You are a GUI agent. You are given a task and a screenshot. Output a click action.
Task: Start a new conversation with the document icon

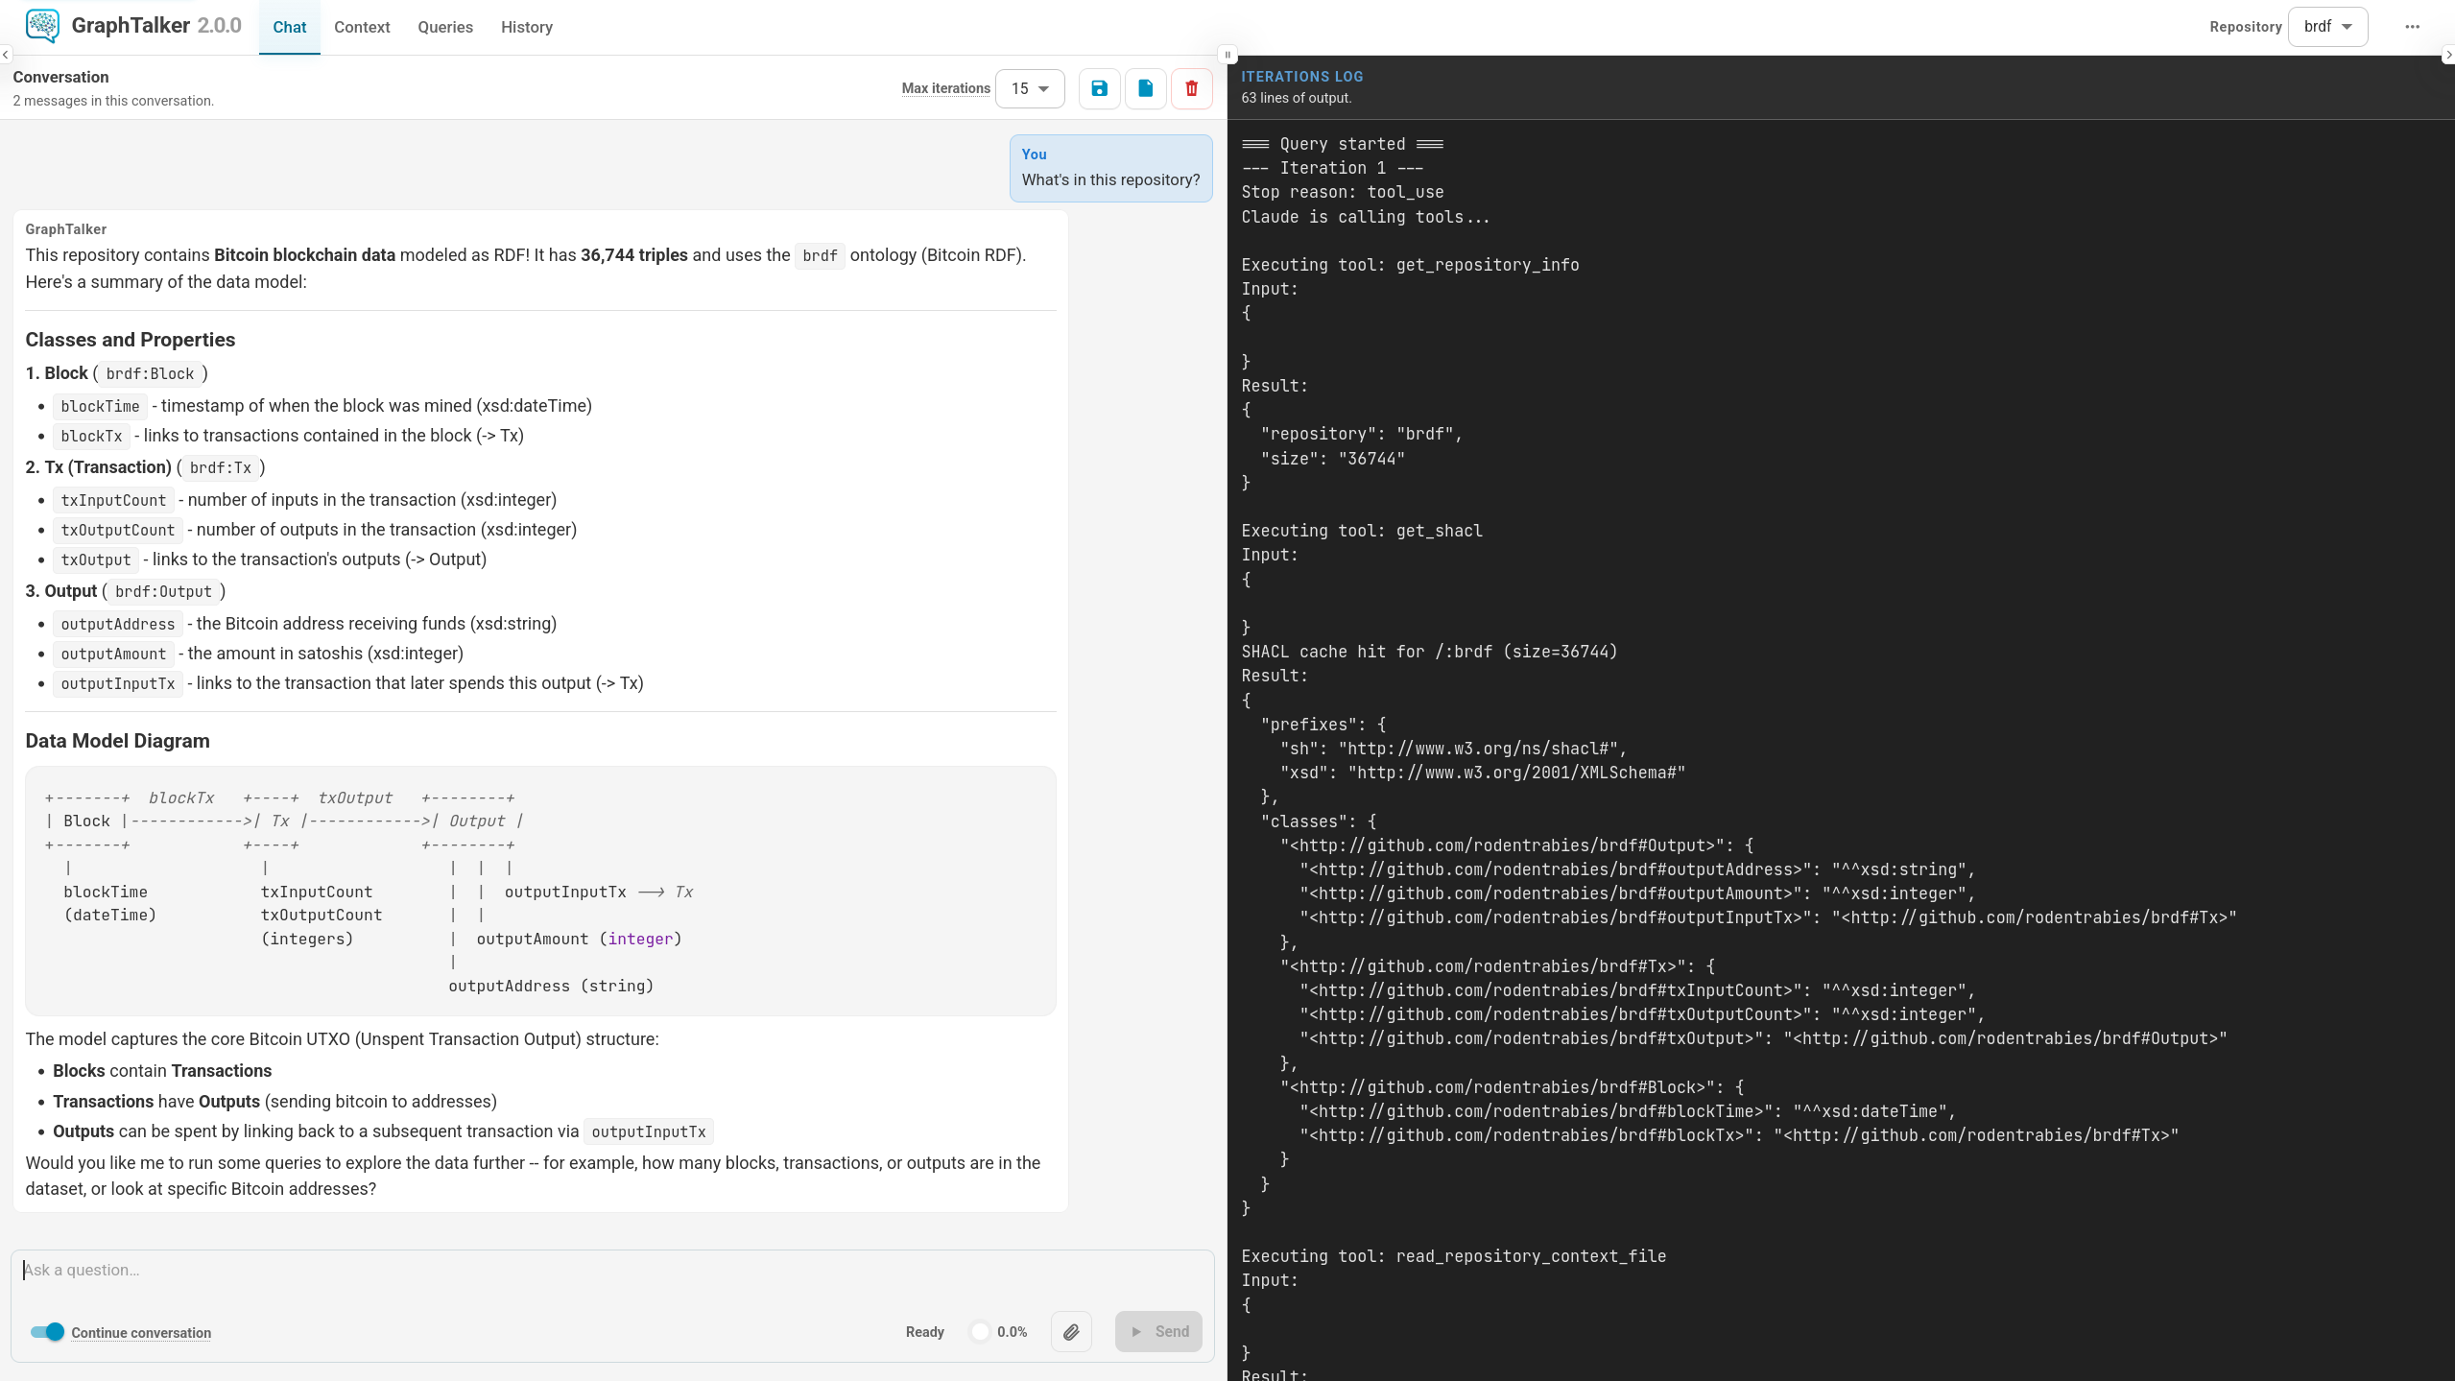click(x=1146, y=88)
